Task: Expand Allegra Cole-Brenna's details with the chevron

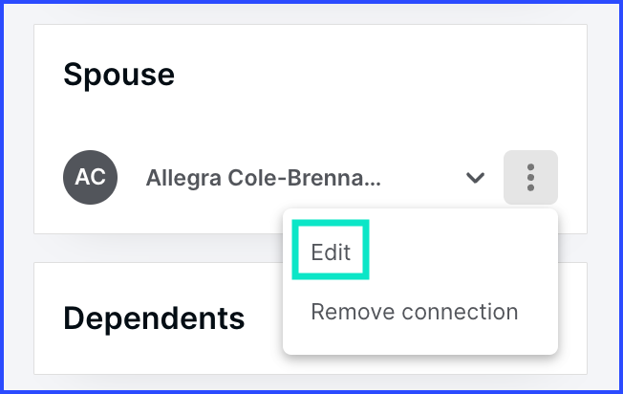Action: 475,178
